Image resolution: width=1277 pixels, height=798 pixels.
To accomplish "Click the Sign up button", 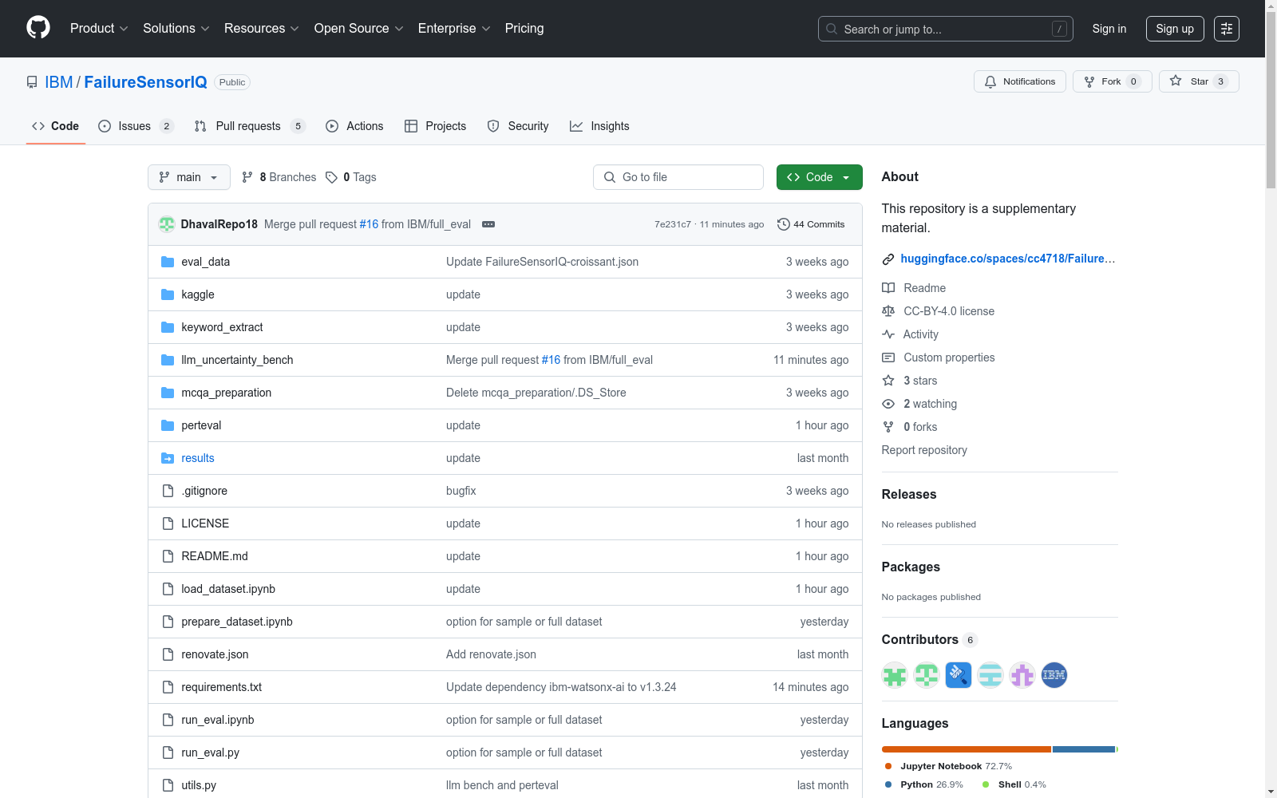I will tap(1175, 29).
